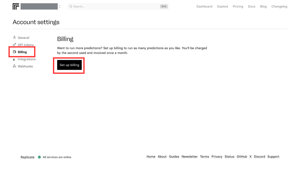Click "All services are online" text
Viewport: 300px width, 169px height.
coord(57,157)
